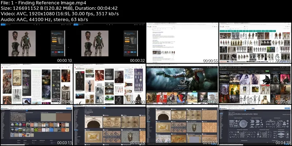Click the "Audio: AAC, 44100 Hz" info line
The image size is (292, 146).
[44, 19]
